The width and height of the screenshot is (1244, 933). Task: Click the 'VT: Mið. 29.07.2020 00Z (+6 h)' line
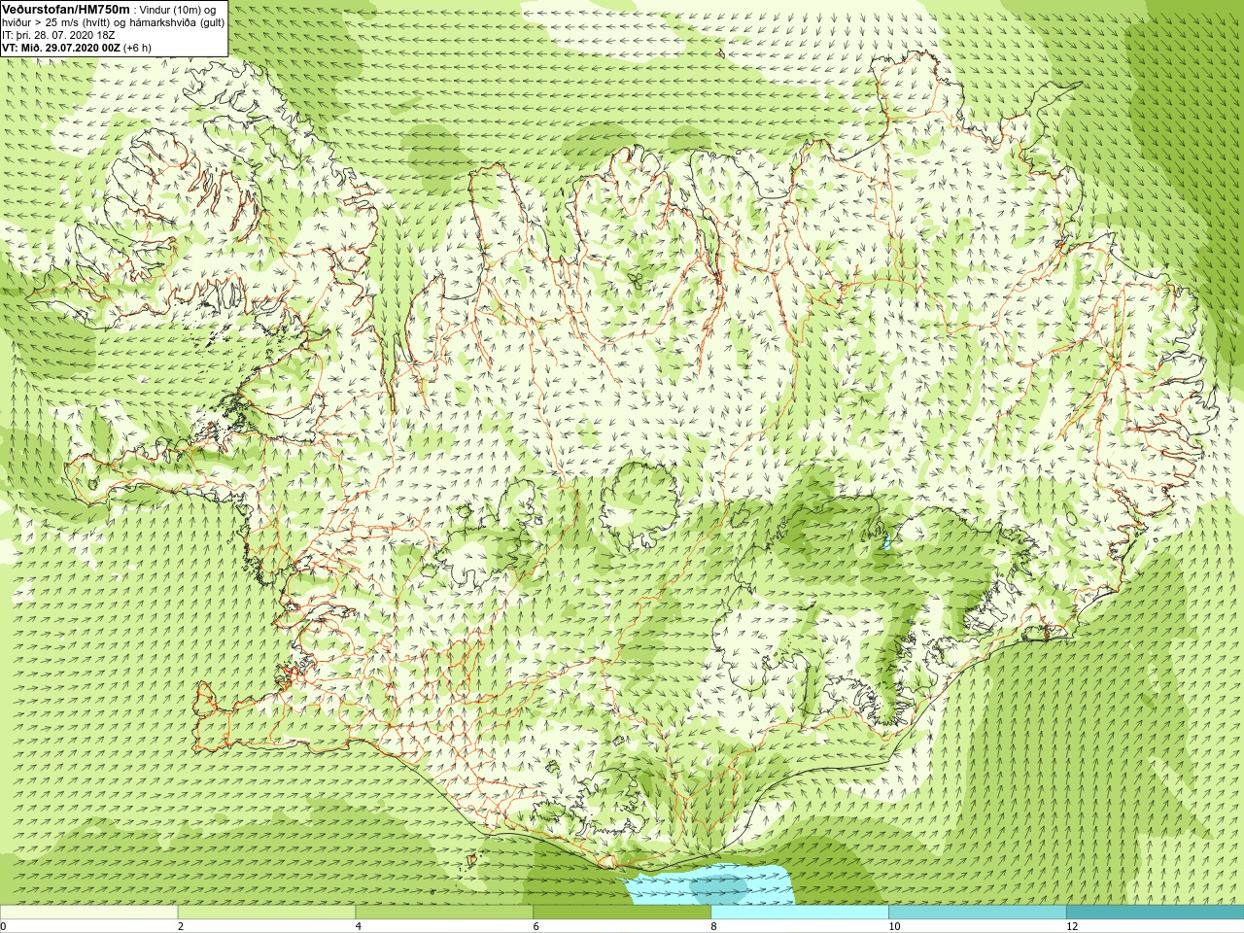click(x=78, y=48)
